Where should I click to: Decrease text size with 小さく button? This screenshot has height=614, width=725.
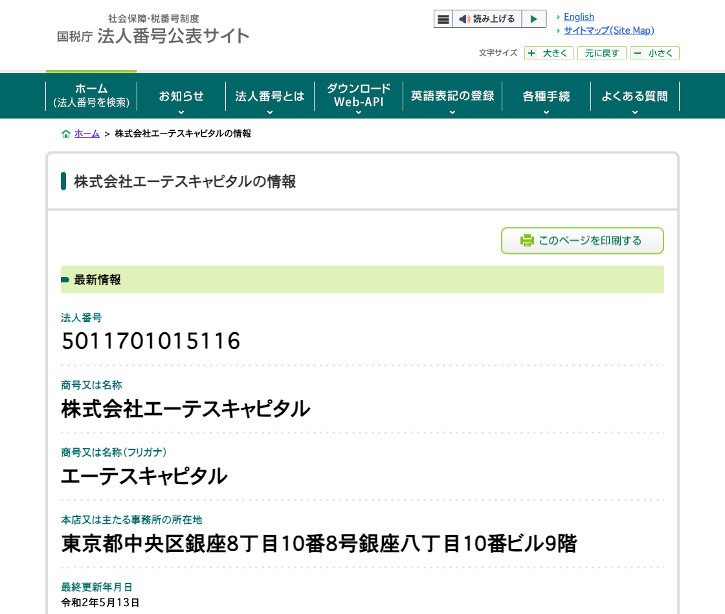654,53
